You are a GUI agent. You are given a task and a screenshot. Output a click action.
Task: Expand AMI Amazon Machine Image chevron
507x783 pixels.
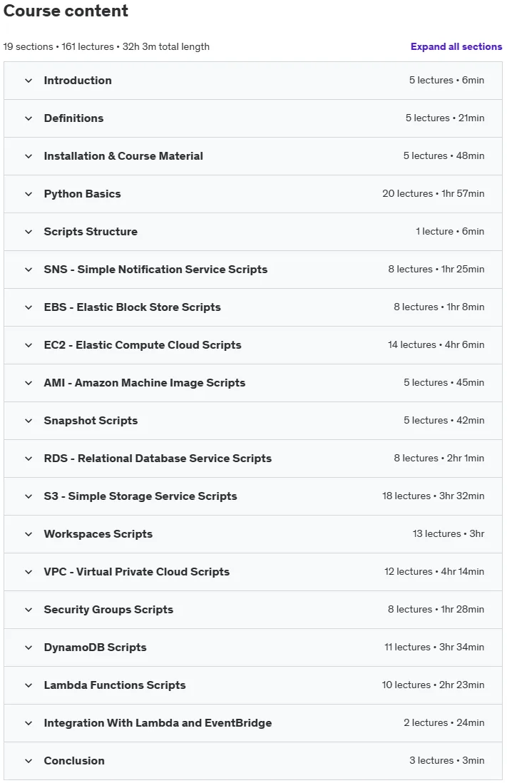click(29, 382)
